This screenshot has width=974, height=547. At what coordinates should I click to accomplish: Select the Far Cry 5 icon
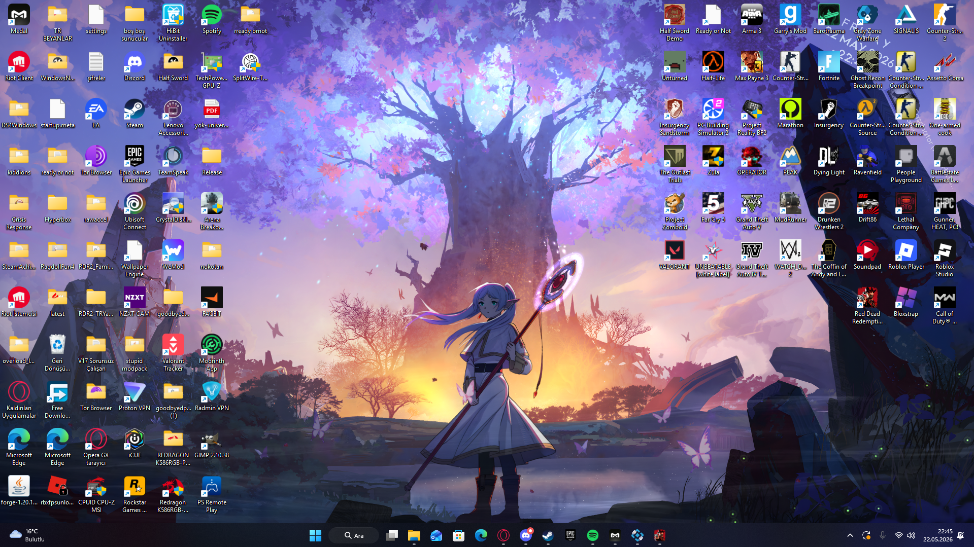tap(713, 208)
